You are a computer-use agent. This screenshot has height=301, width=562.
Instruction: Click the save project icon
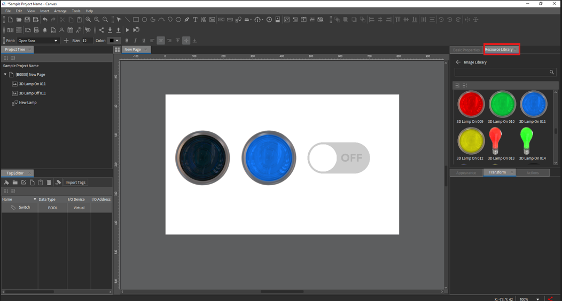27,20
